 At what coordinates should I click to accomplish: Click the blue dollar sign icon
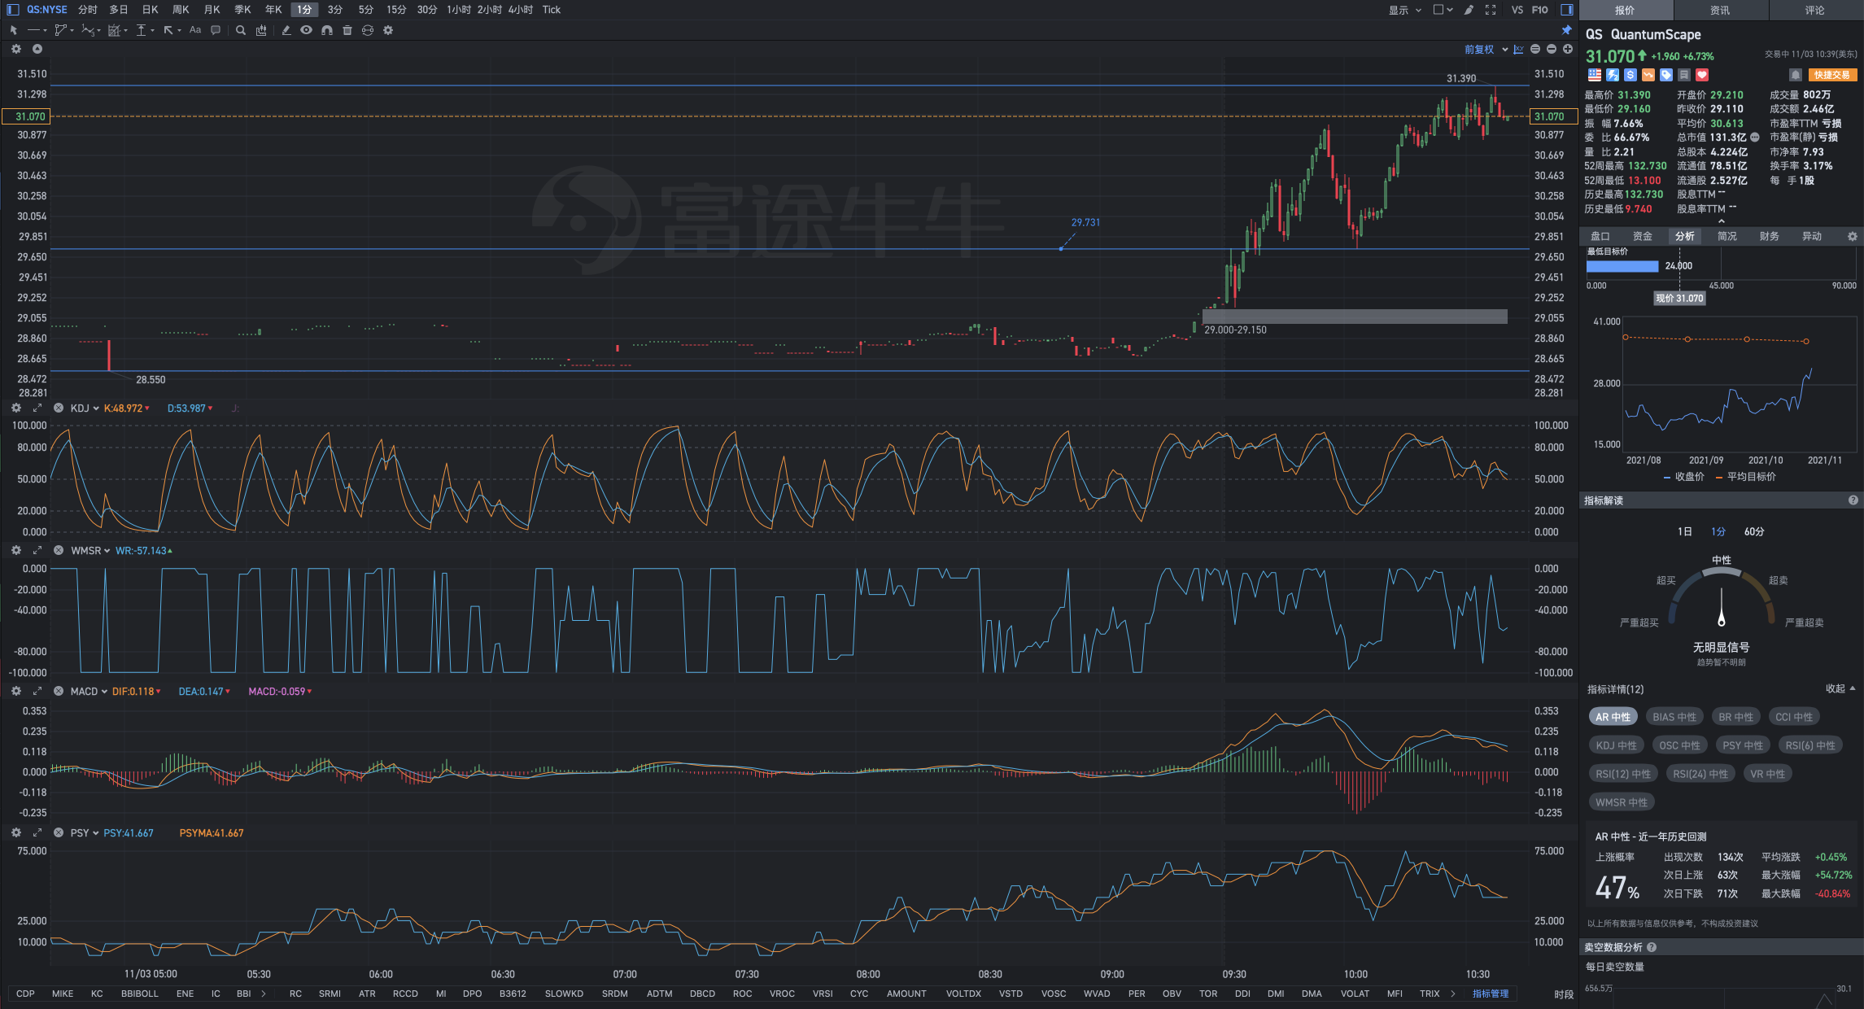point(1630,75)
